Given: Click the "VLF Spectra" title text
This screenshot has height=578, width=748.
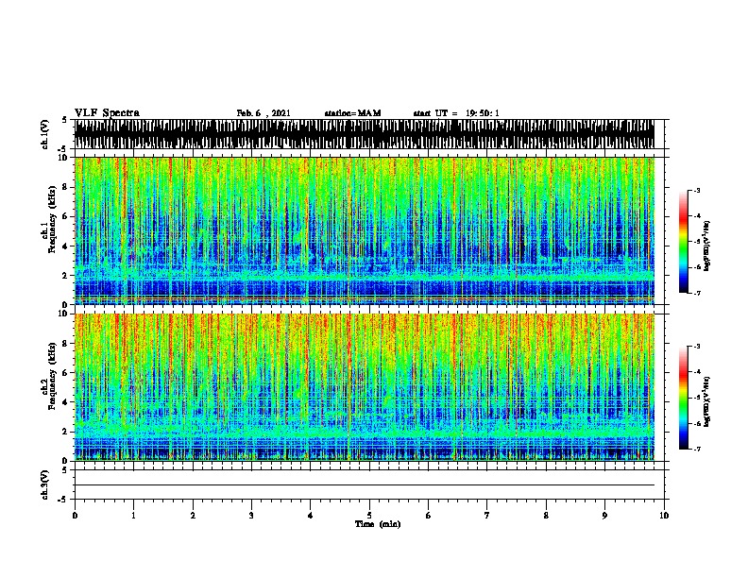Looking at the screenshot, I should point(107,113).
